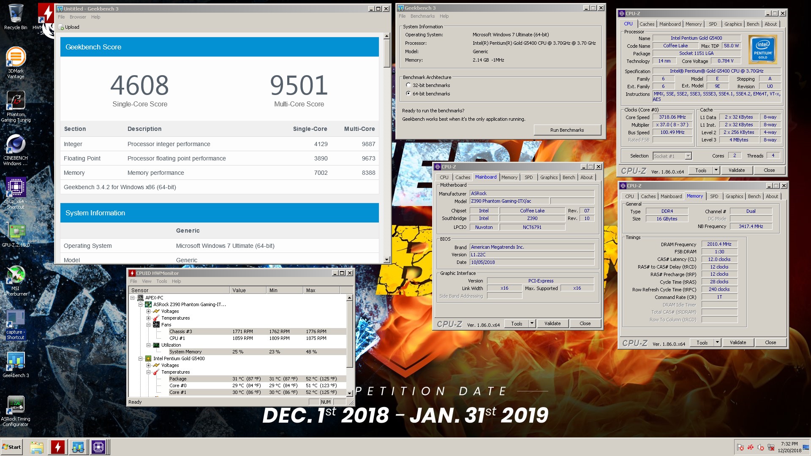Collapse ASRock Z390 Phantom Gaming node
Image resolution: width=811 pixels, height=456 pixels.
pos(140,304)
